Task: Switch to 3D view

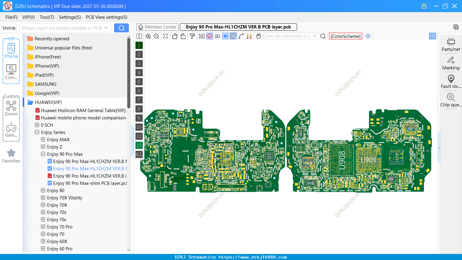Action: pyautogui.click(x=217, y=36)
